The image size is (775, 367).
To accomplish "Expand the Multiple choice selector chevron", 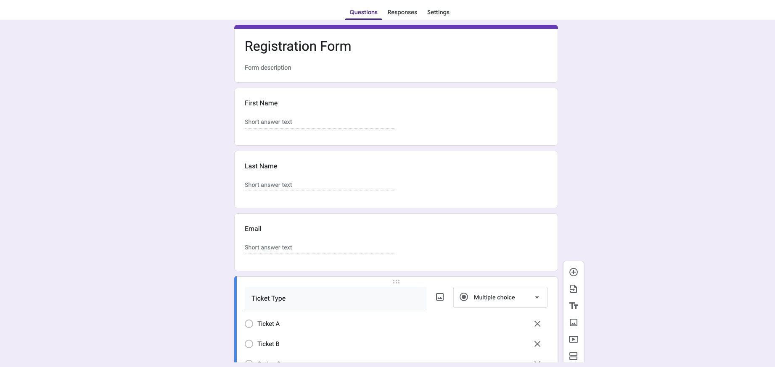I will [537, 297].
